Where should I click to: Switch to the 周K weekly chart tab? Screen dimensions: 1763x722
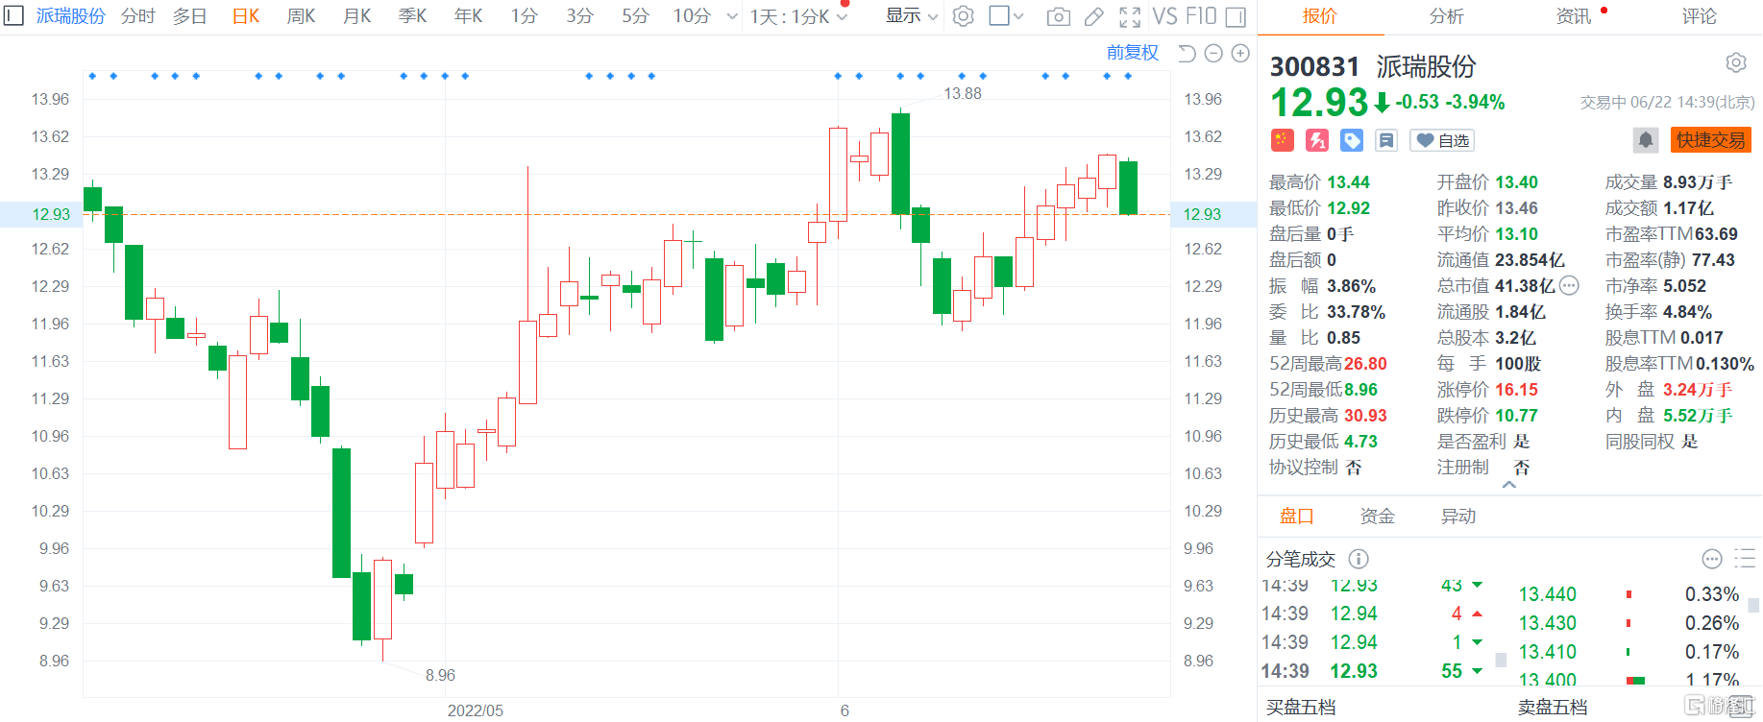tap(301, 16)
